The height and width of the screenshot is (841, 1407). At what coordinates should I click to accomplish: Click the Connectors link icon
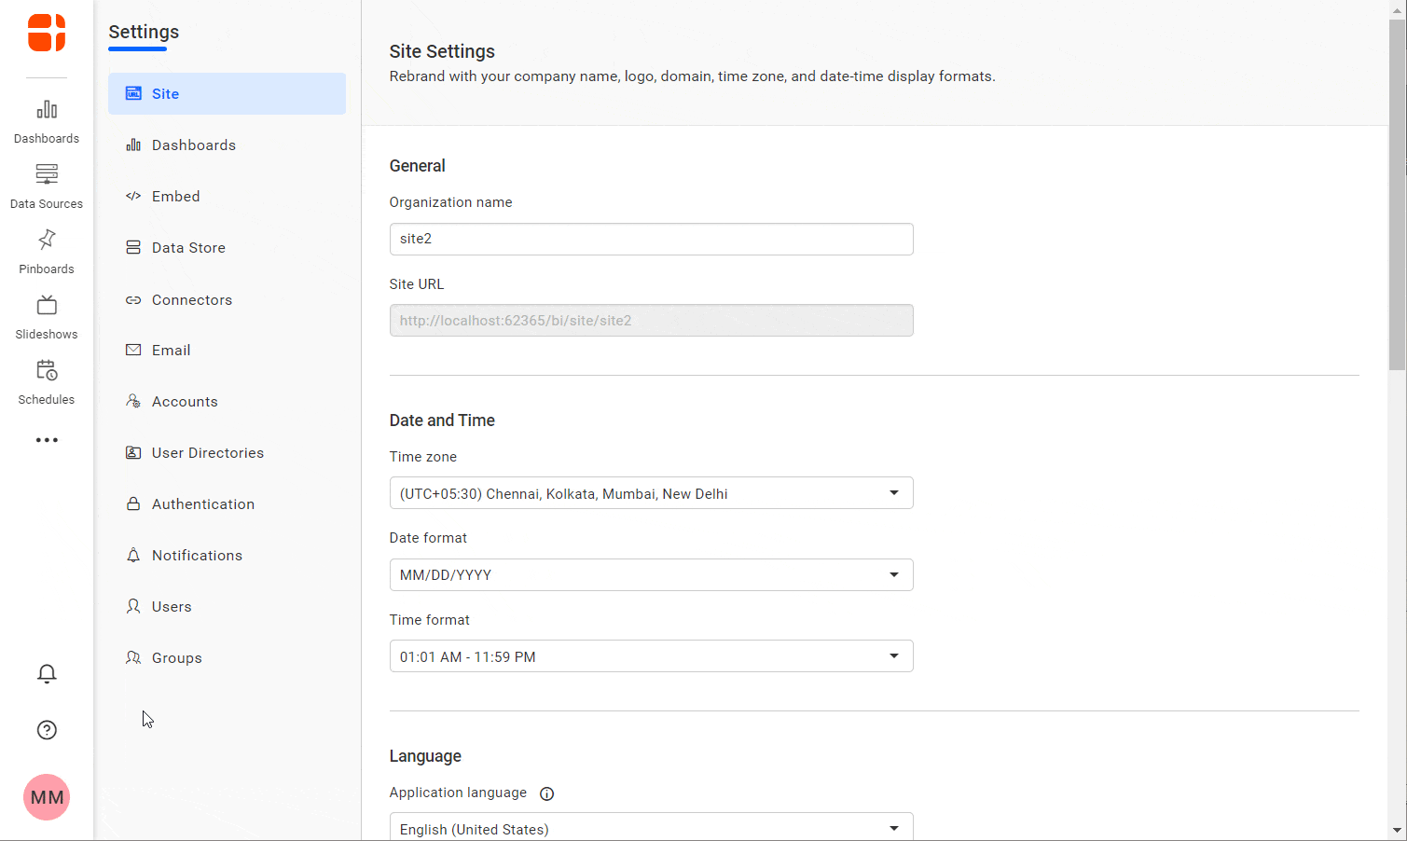point(133,299)
